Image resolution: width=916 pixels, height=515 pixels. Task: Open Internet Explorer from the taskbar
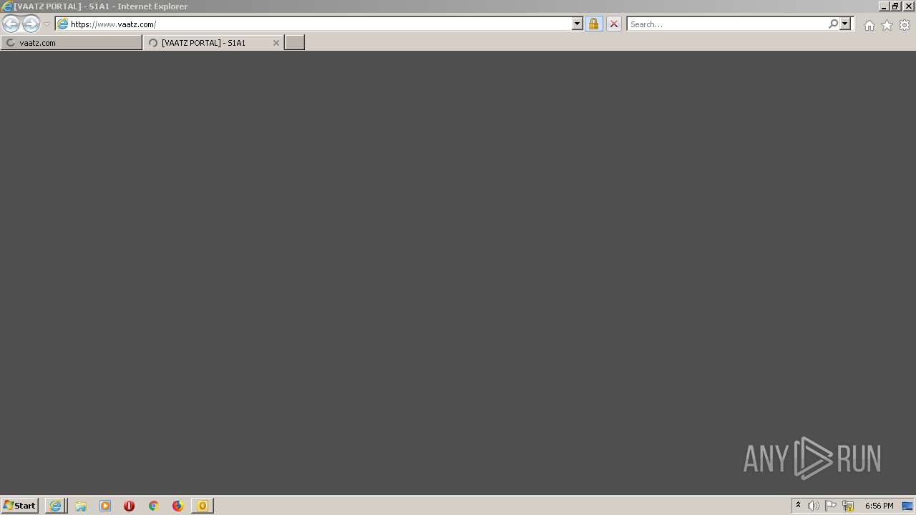pos(56,506)
